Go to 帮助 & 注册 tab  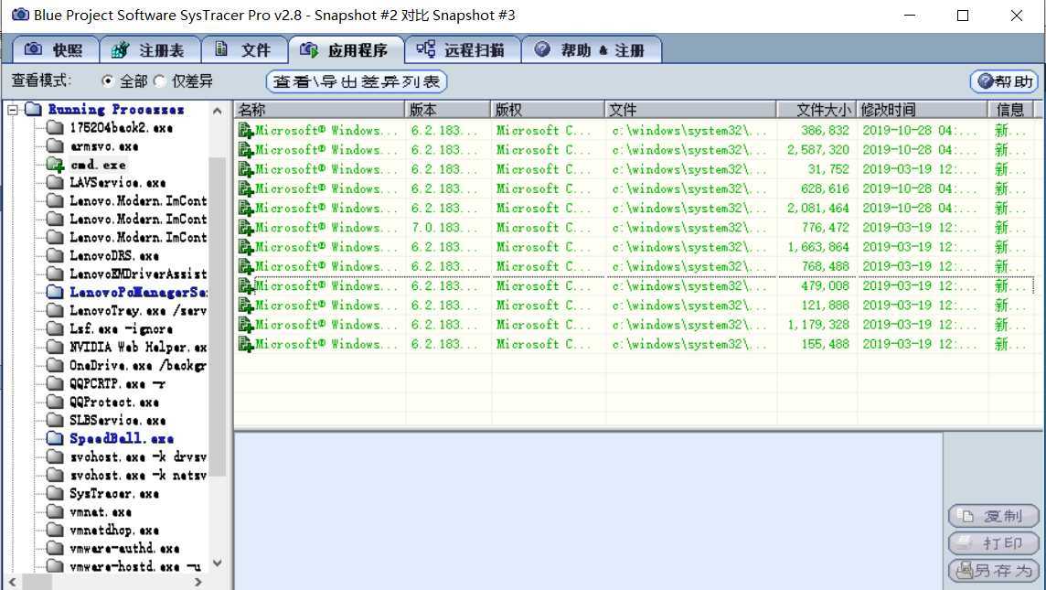pyautogui.click(x=591, y=50)
